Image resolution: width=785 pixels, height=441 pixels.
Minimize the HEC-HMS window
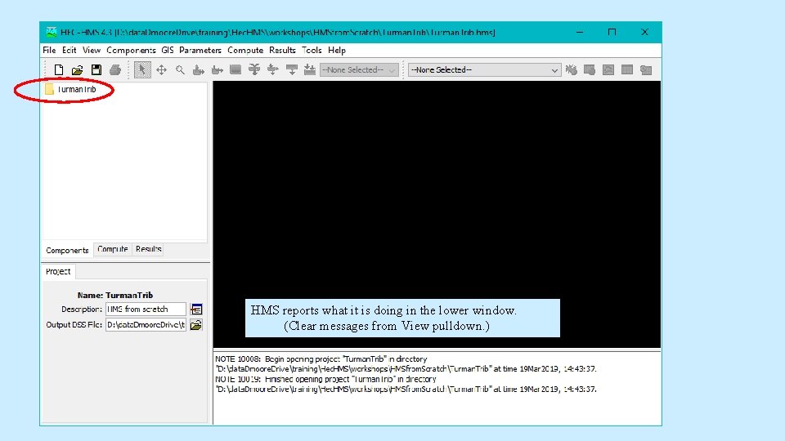[580, 32]
